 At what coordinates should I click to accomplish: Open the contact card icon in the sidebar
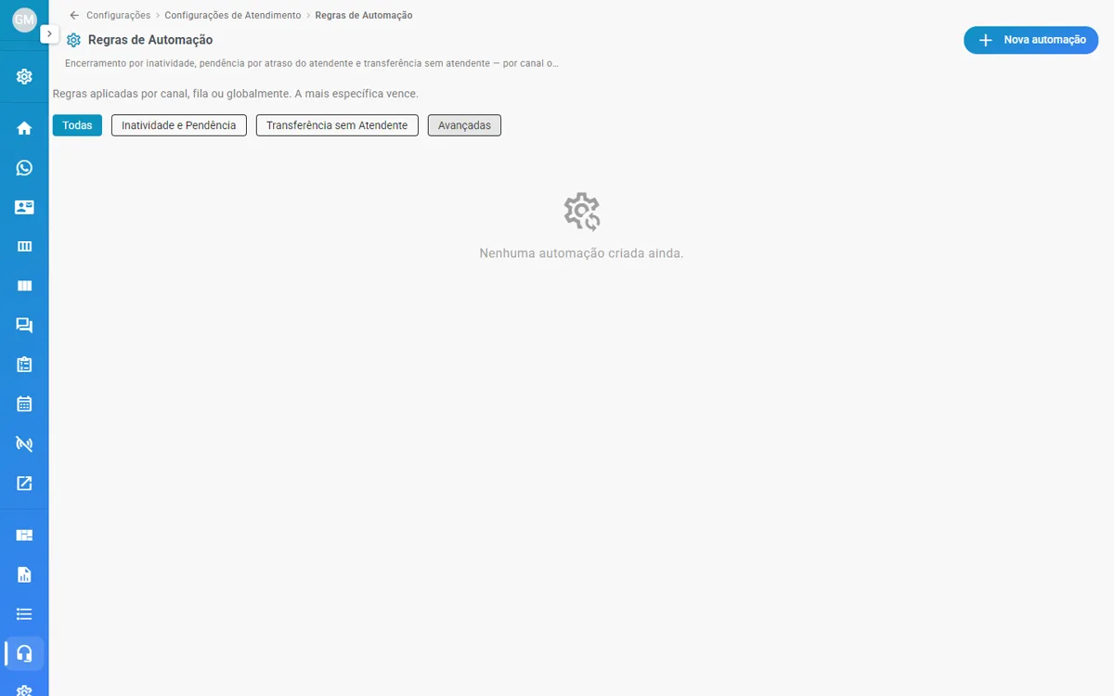(24, 207)
